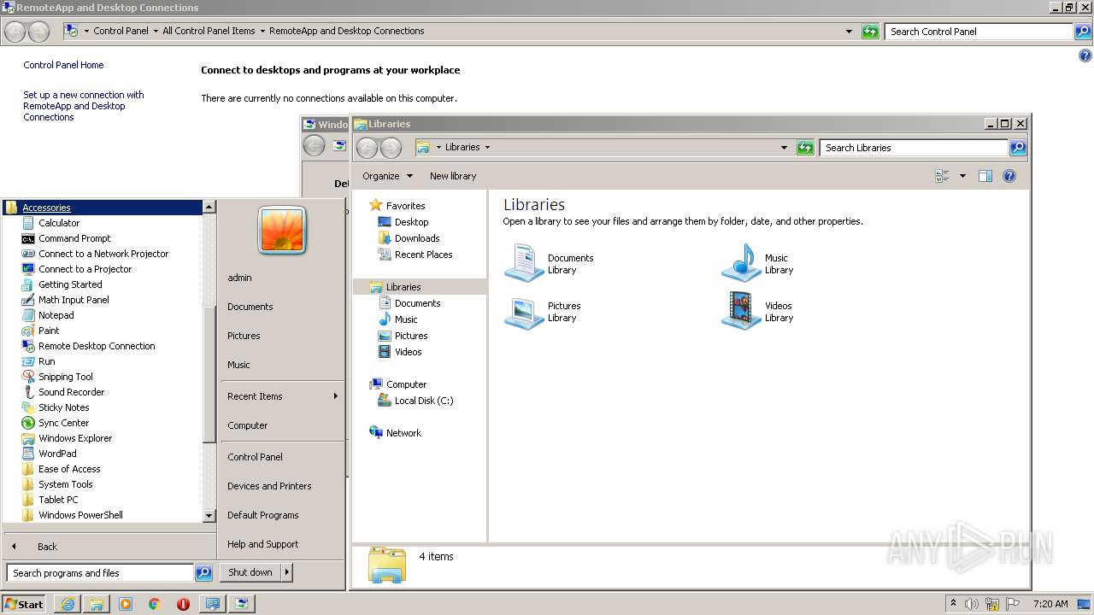Launch Paint
This screenshot has height=615, width=1094.
pyautogui.click(x=49, y=331)
